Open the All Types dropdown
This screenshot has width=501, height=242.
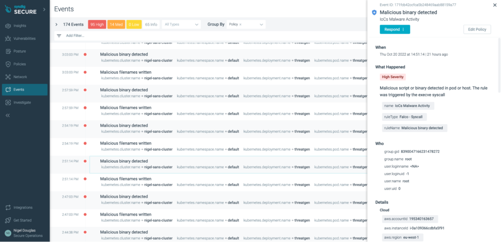click(181, 24)
